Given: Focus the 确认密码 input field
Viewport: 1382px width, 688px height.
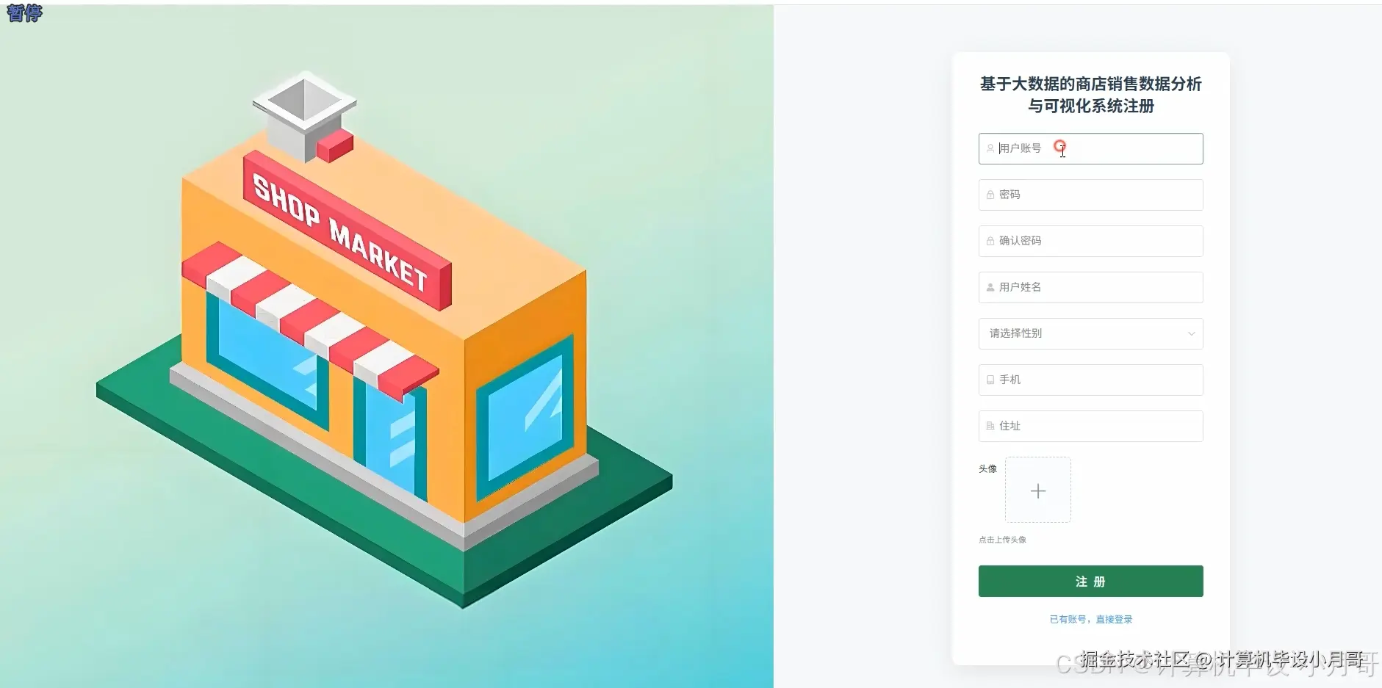Looking at the screenshot, I should pos(1090,241).
